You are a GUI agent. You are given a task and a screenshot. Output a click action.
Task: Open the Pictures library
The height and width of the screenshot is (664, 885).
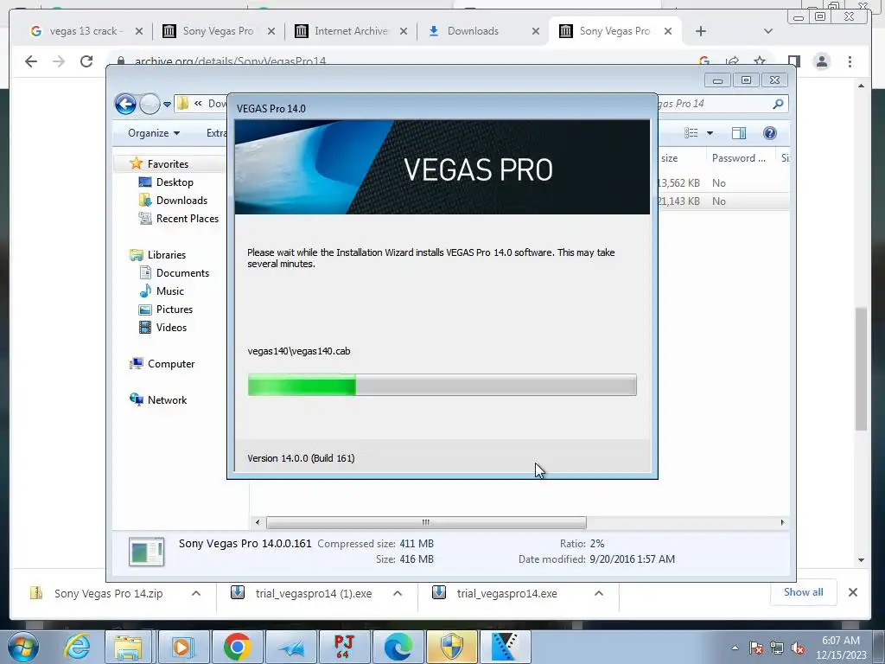coord(175,310)
